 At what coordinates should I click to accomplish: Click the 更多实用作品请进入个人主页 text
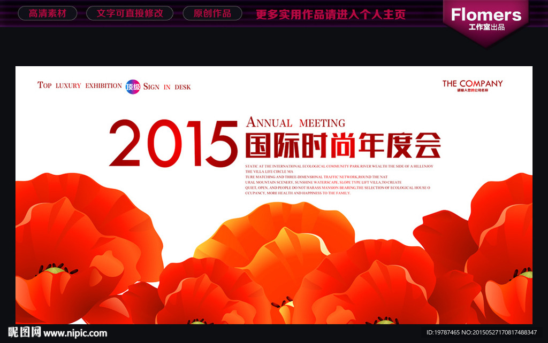pos(331,14)
